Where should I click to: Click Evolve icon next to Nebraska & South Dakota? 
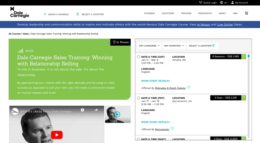(189, 87)
